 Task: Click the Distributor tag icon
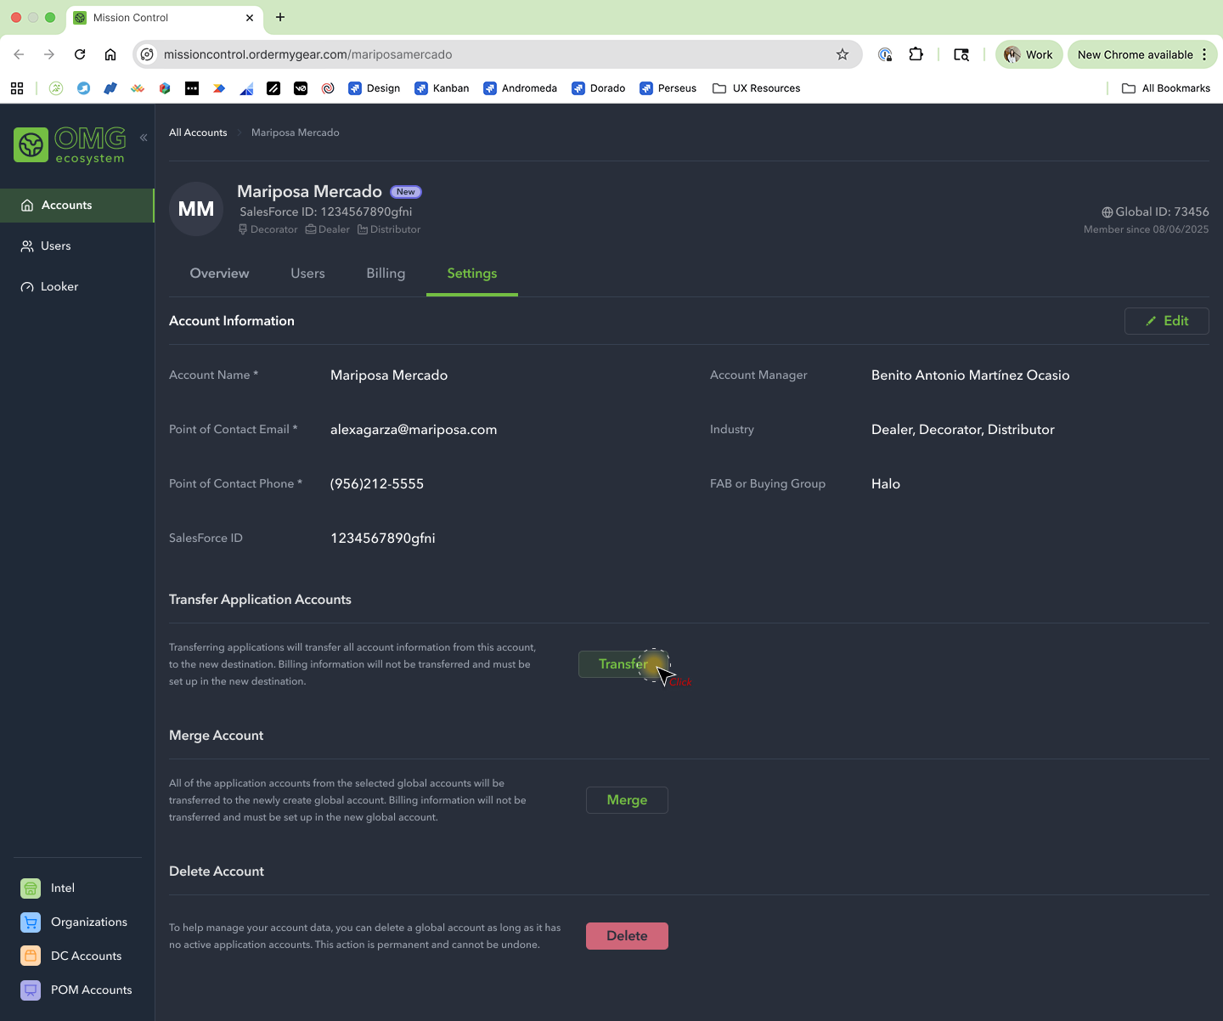coord(363,229)
